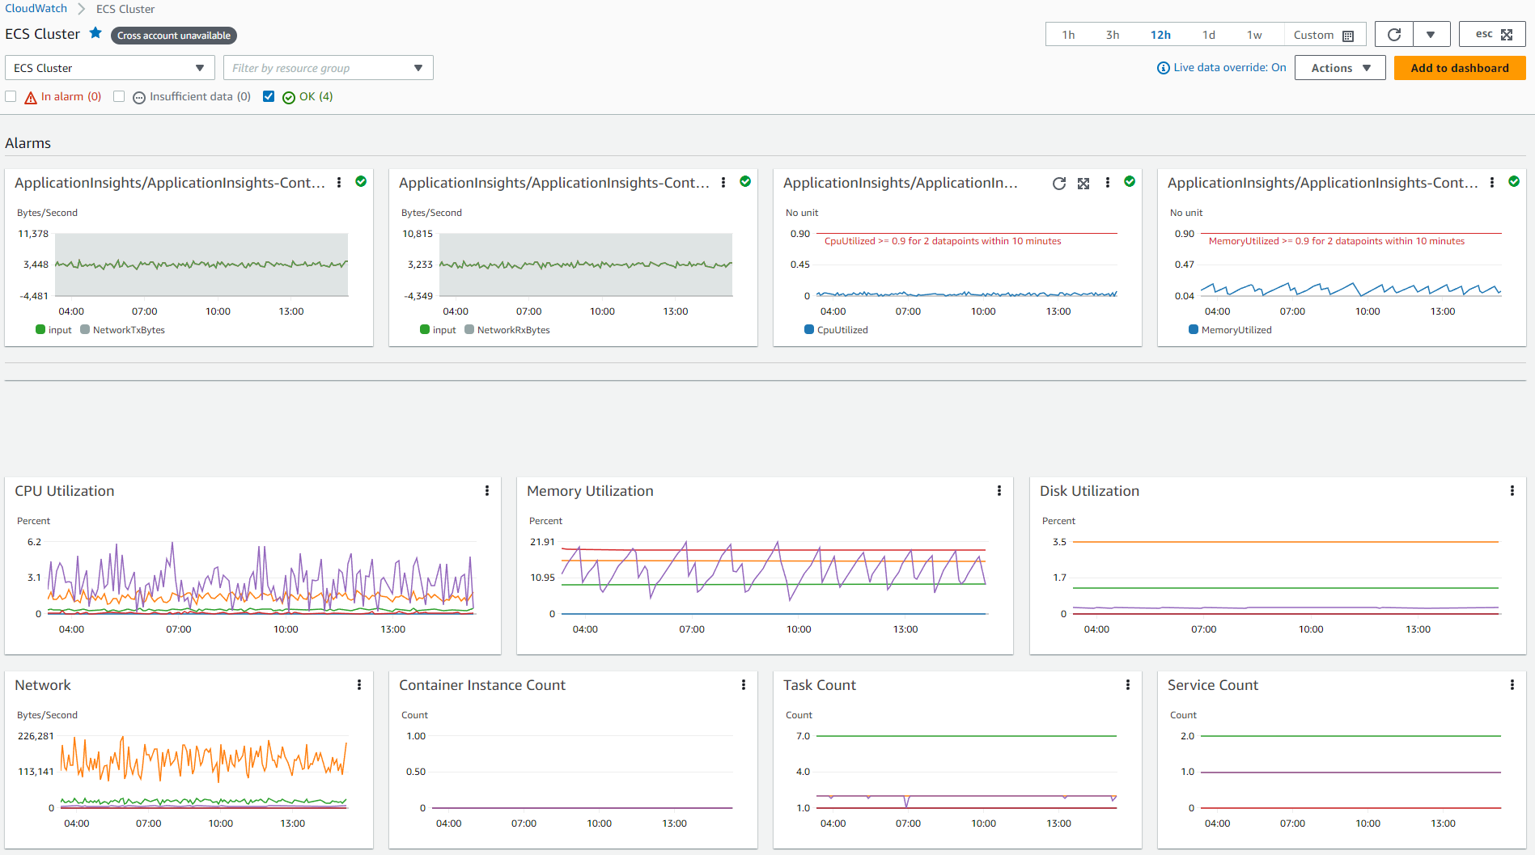Open Memory Utilization widget options menu
1535x855 pixels.
(x=999, y=491)
